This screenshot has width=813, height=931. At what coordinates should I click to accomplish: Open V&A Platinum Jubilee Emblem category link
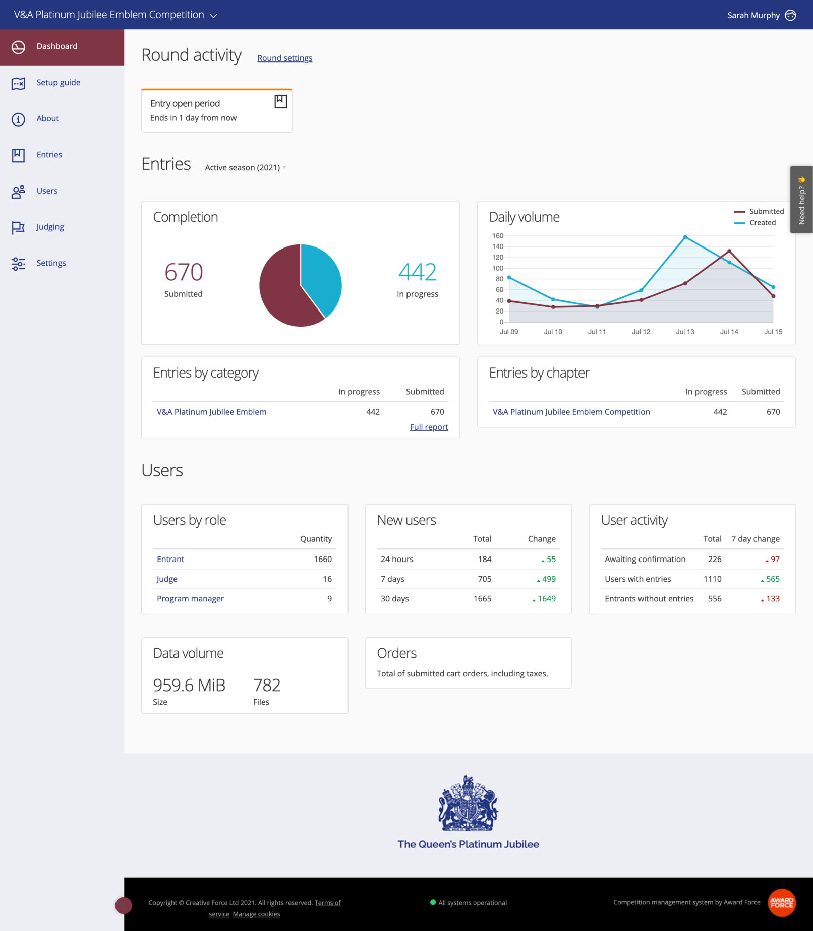[211, 412]
